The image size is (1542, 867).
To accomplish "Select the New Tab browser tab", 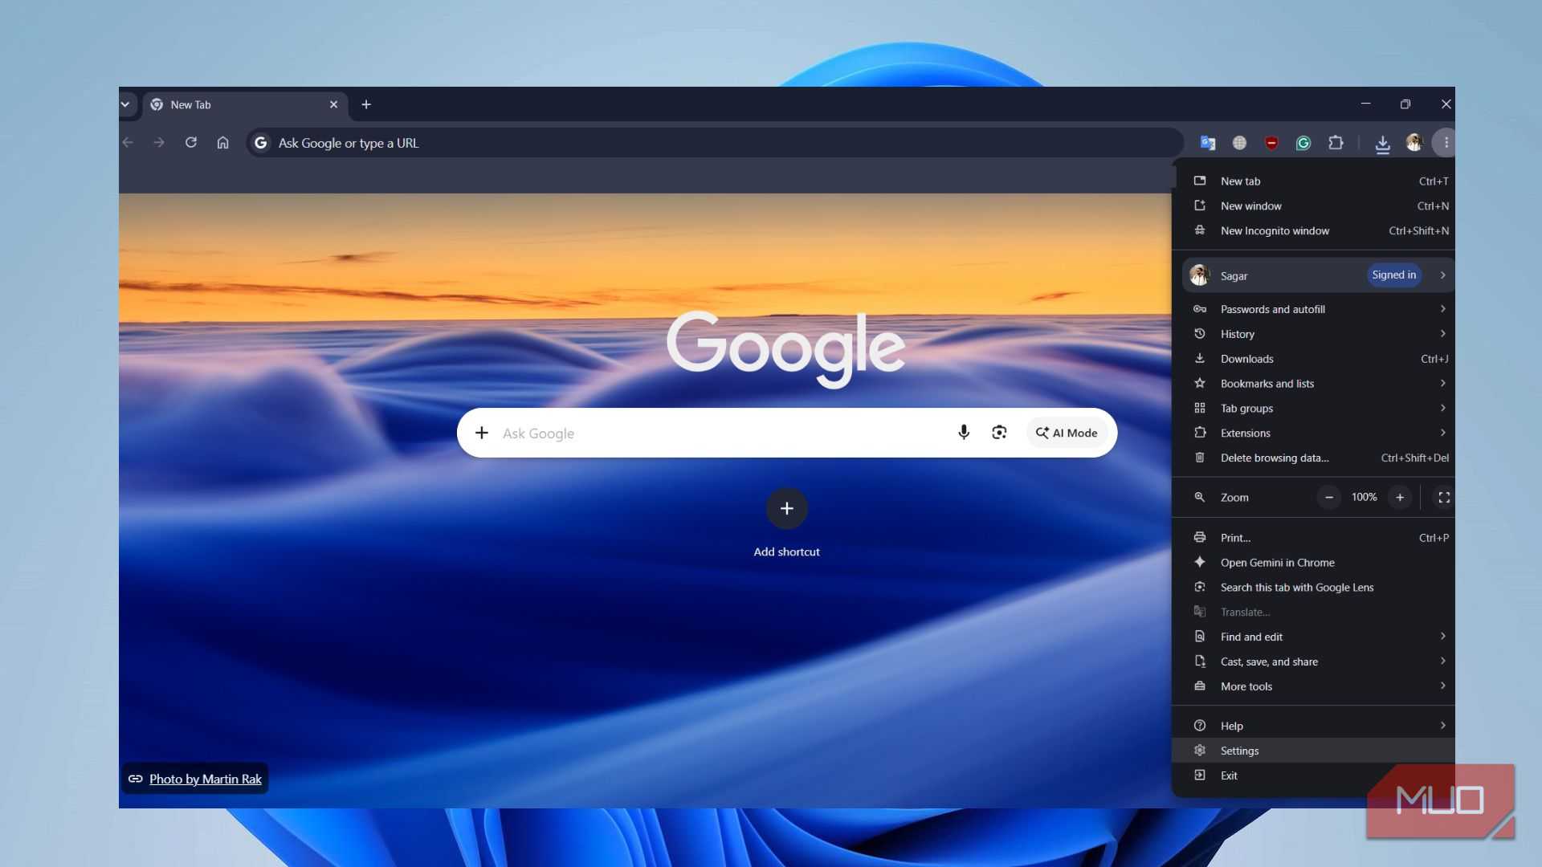I will coord(245,104).
